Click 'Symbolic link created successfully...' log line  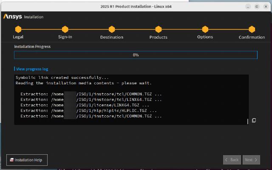tap(62, 78)
